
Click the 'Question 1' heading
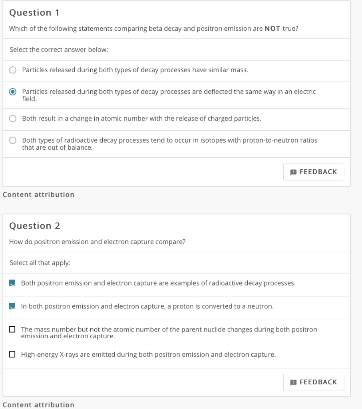(34, 13)
